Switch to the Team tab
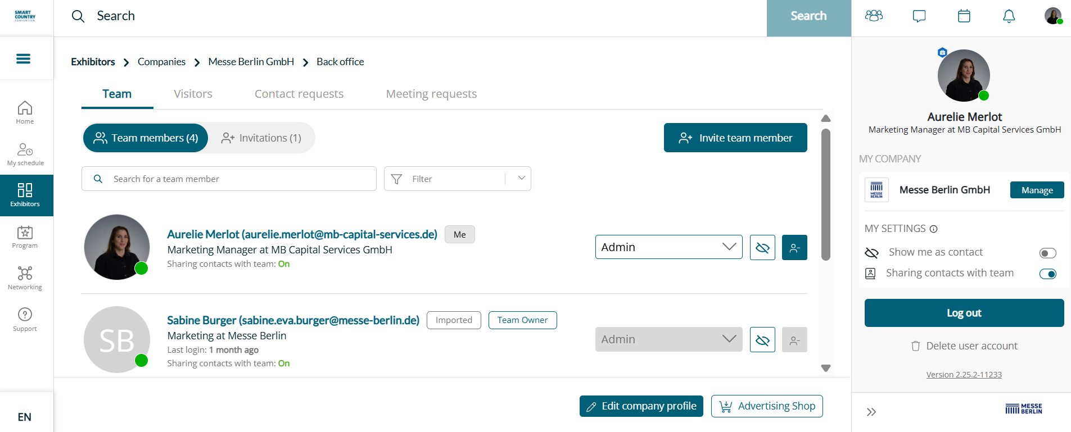 (117, 94)
